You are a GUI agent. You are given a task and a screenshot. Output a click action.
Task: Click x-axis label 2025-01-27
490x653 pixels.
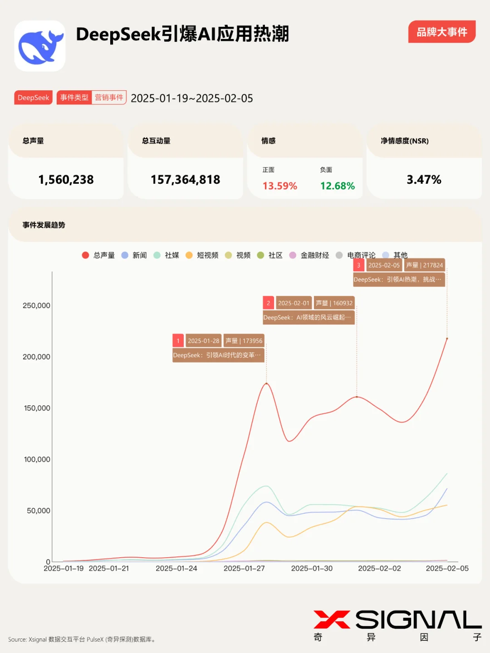click(244, 569)
